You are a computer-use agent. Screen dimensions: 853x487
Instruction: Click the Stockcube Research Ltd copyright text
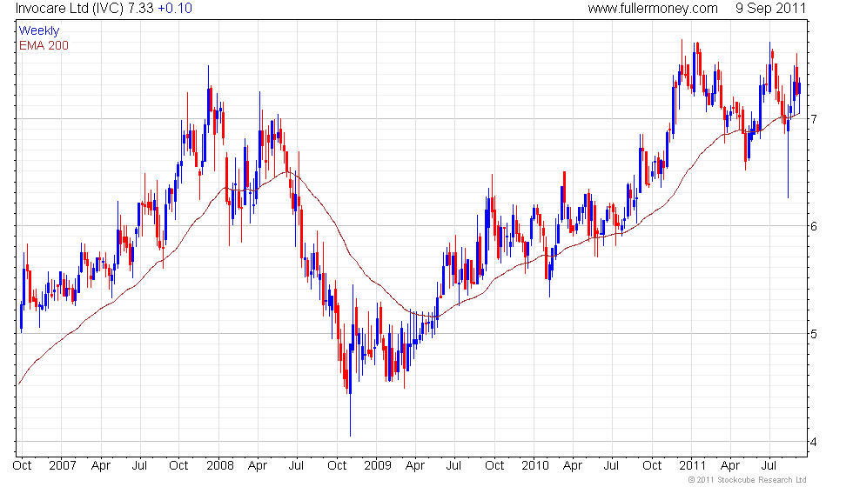coord(747,479)
